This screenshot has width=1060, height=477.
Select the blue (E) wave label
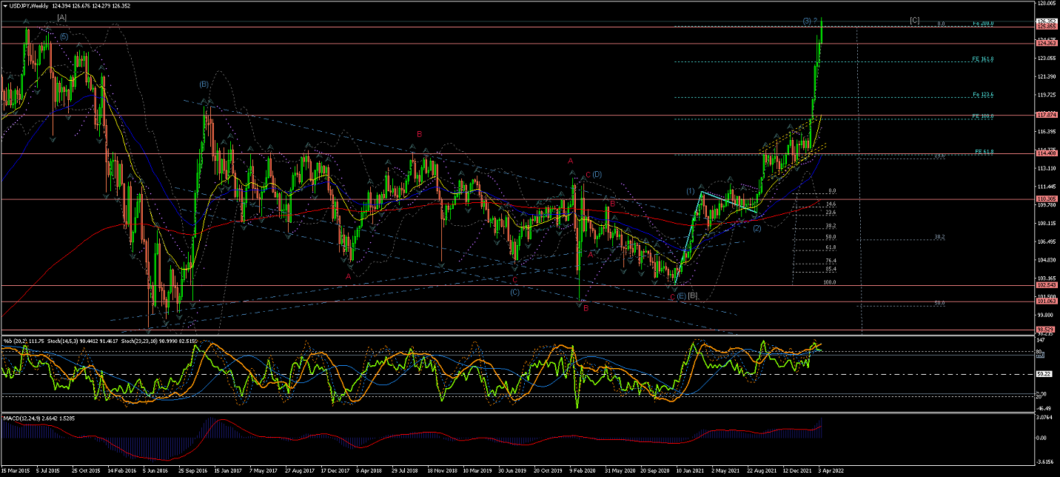click(x=682, y=296)
